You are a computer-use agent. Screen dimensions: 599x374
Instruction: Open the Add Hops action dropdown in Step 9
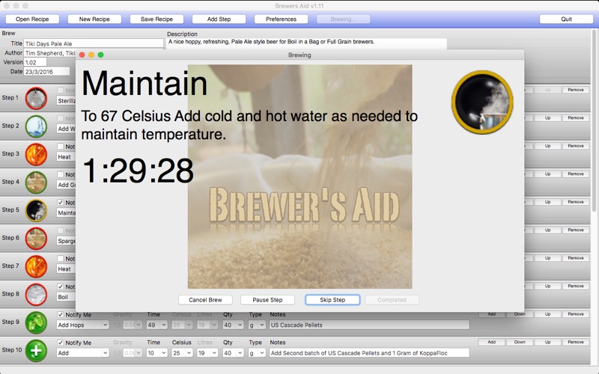(x=83, y=325)
